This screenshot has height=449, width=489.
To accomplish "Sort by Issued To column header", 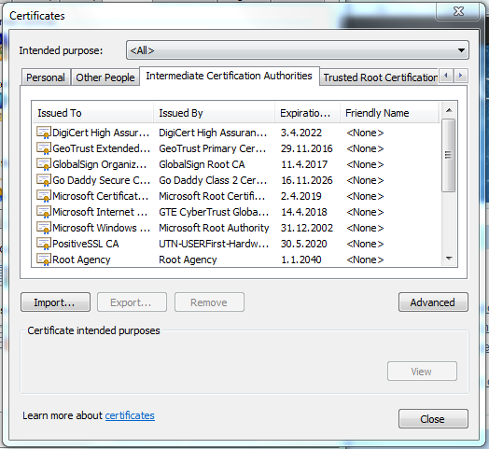I will point(92,113).
